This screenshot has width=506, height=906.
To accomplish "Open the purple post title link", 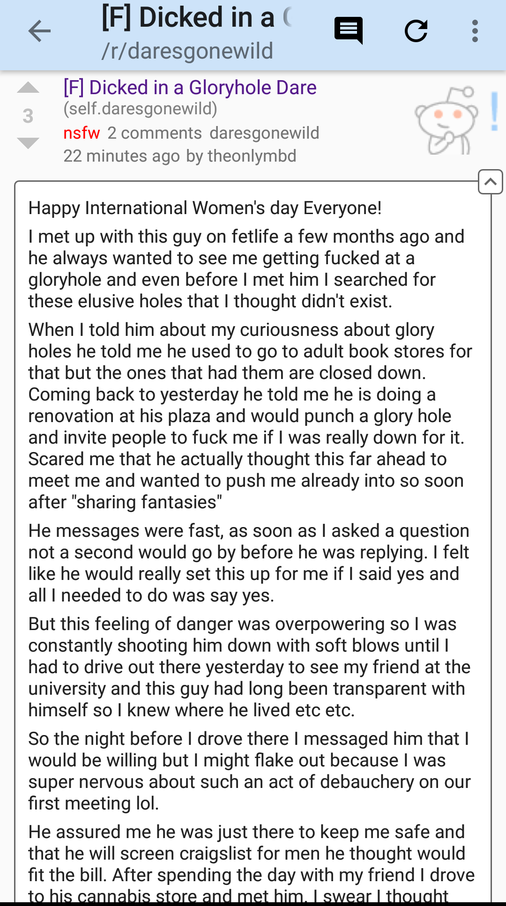I will (190, 88).
